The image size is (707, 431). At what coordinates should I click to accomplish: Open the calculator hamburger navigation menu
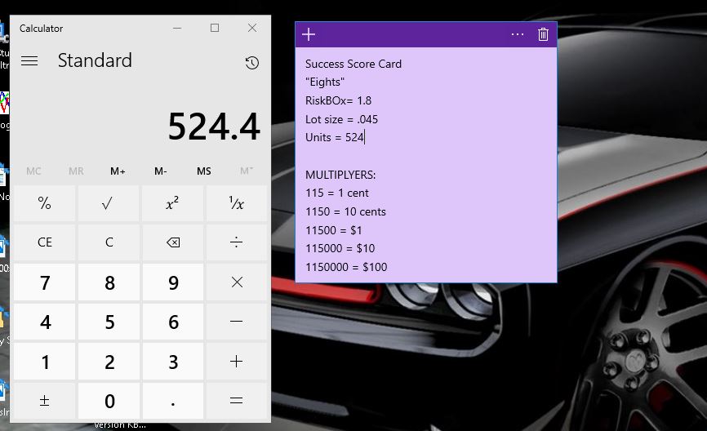tap(29, 61)
